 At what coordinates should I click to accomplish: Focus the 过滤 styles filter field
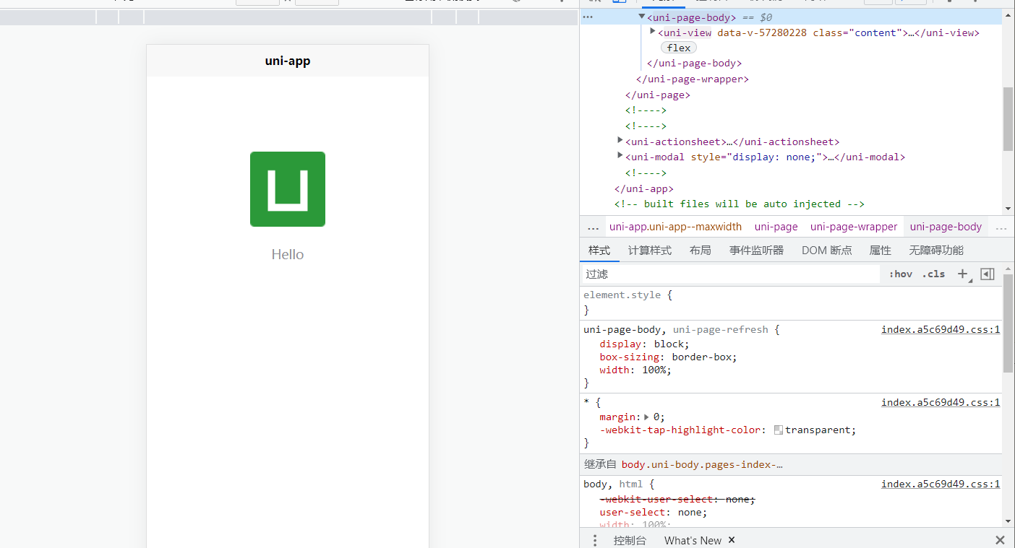coord(730,274)
